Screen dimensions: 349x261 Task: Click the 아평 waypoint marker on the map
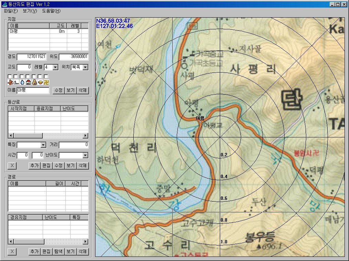200,122
